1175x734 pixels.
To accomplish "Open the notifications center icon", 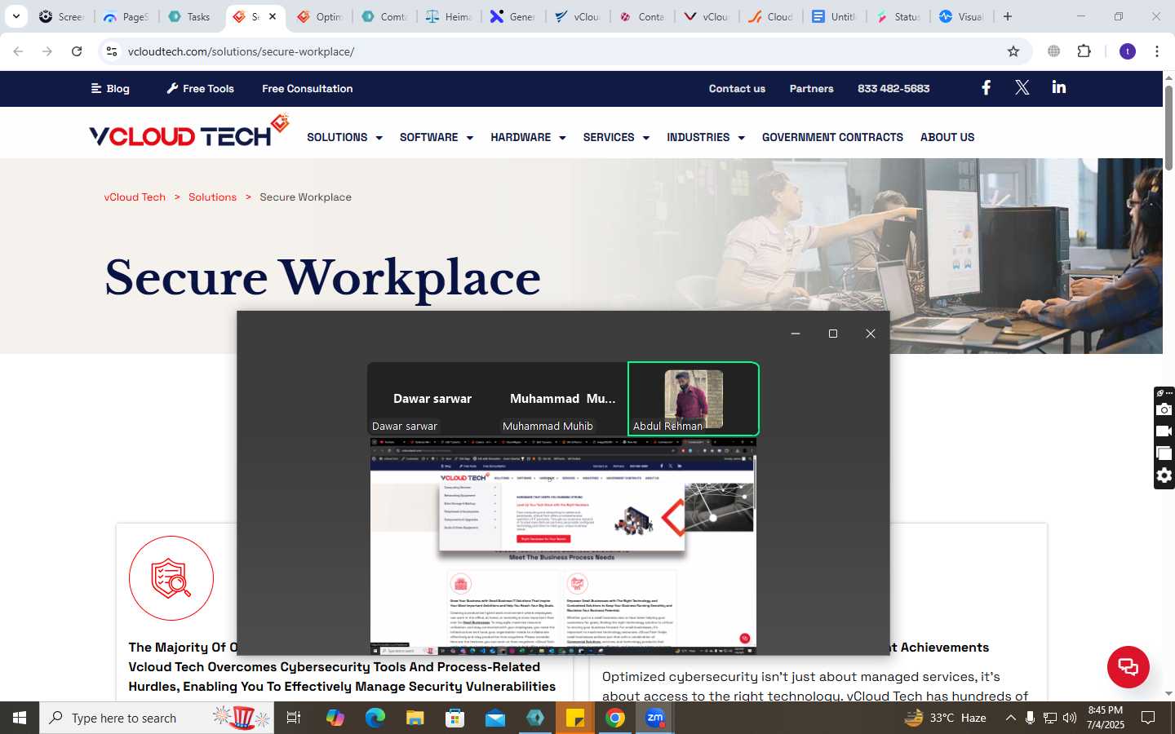I will coord(1148,718).
